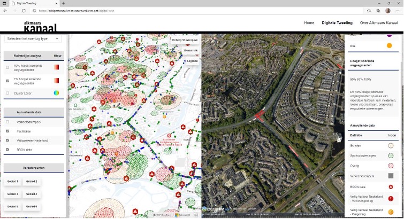Open the browser profile avatar icon
404x219 pixels.
pyautogui.click(x=387, y=10)
